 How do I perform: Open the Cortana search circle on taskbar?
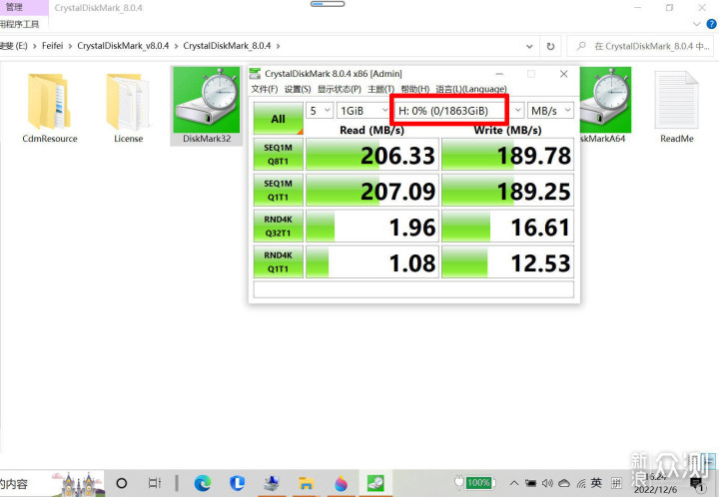click(122, 483)
